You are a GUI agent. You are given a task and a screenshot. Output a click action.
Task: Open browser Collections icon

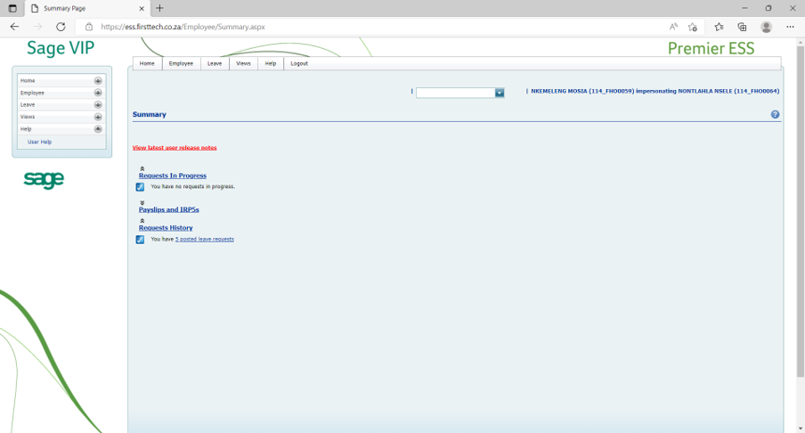pyautogui.click(x=742, y=27)
